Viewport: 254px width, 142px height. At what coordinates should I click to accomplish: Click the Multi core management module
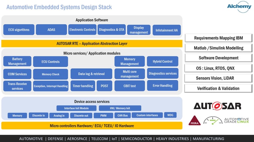[130, 74]
